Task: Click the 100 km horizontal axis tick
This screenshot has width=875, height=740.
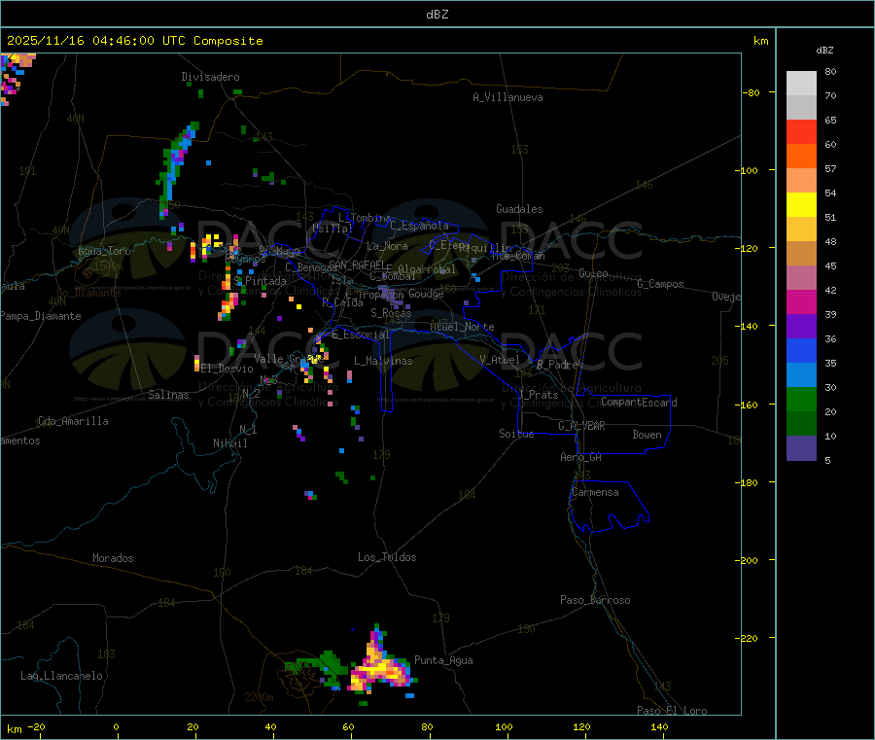Action: [504, 726]
